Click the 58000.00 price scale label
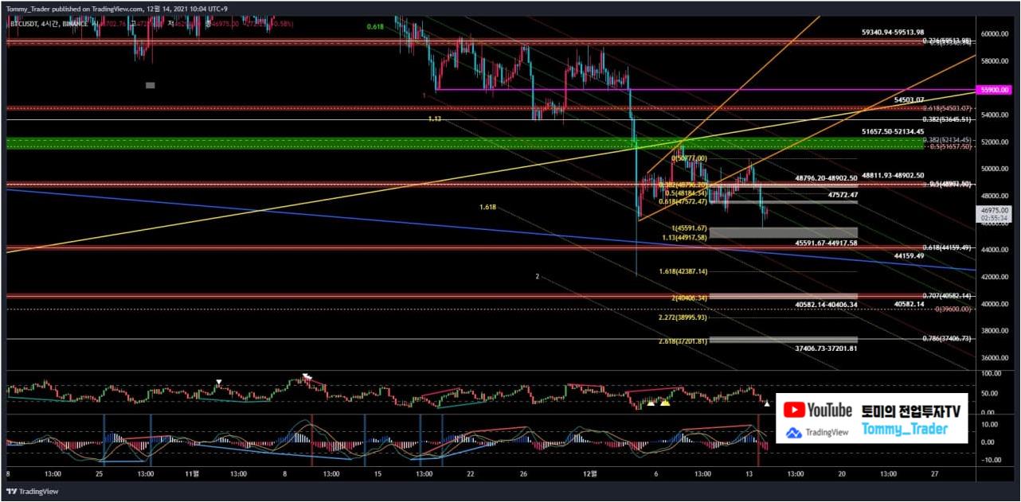Viewport: 1021px width, 502px height. tap(995, 61)
